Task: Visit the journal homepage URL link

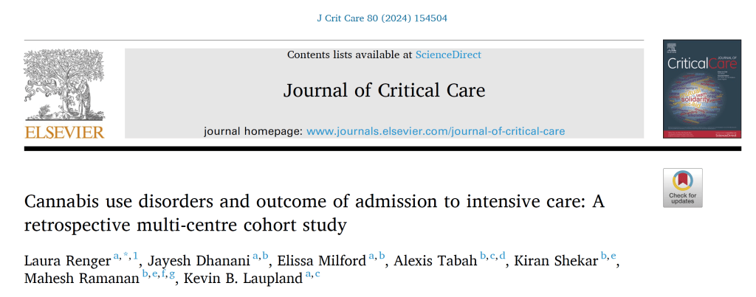Action: [x=436, y=131]
